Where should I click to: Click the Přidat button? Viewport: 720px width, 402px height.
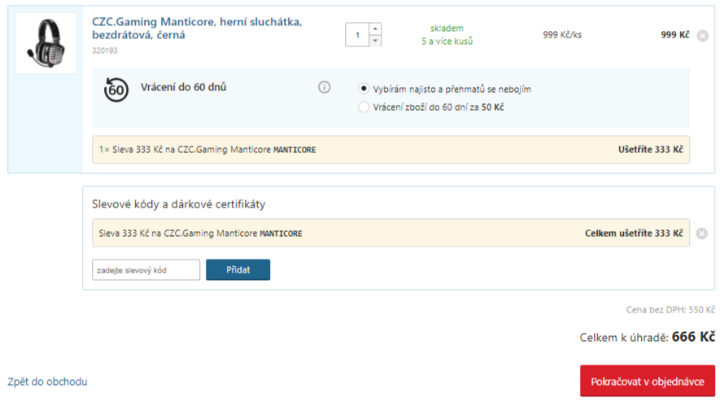pyautogui.click(x=238, y=269)
